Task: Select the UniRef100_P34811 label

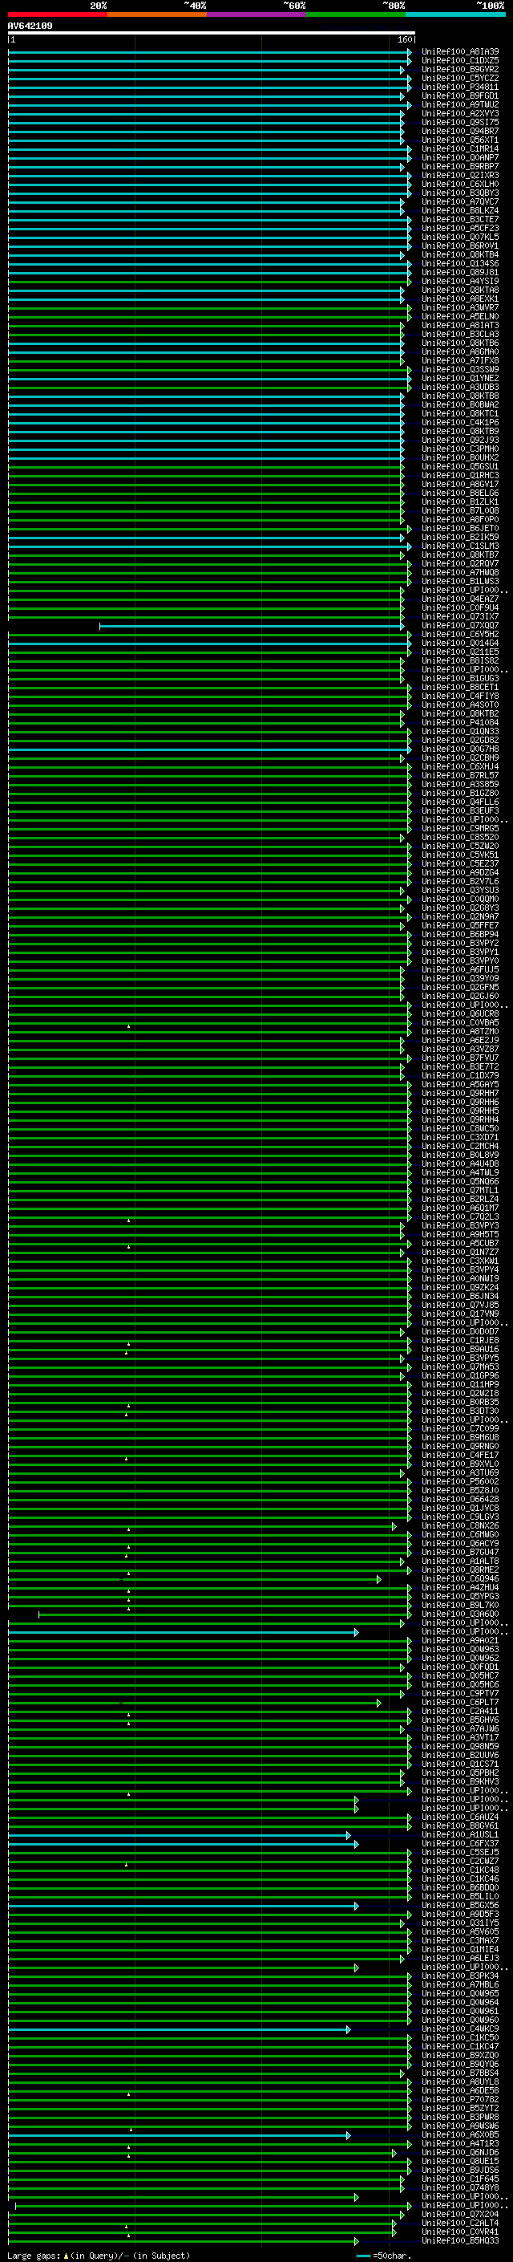Action: pyautogui.click(x=460, y=87)
